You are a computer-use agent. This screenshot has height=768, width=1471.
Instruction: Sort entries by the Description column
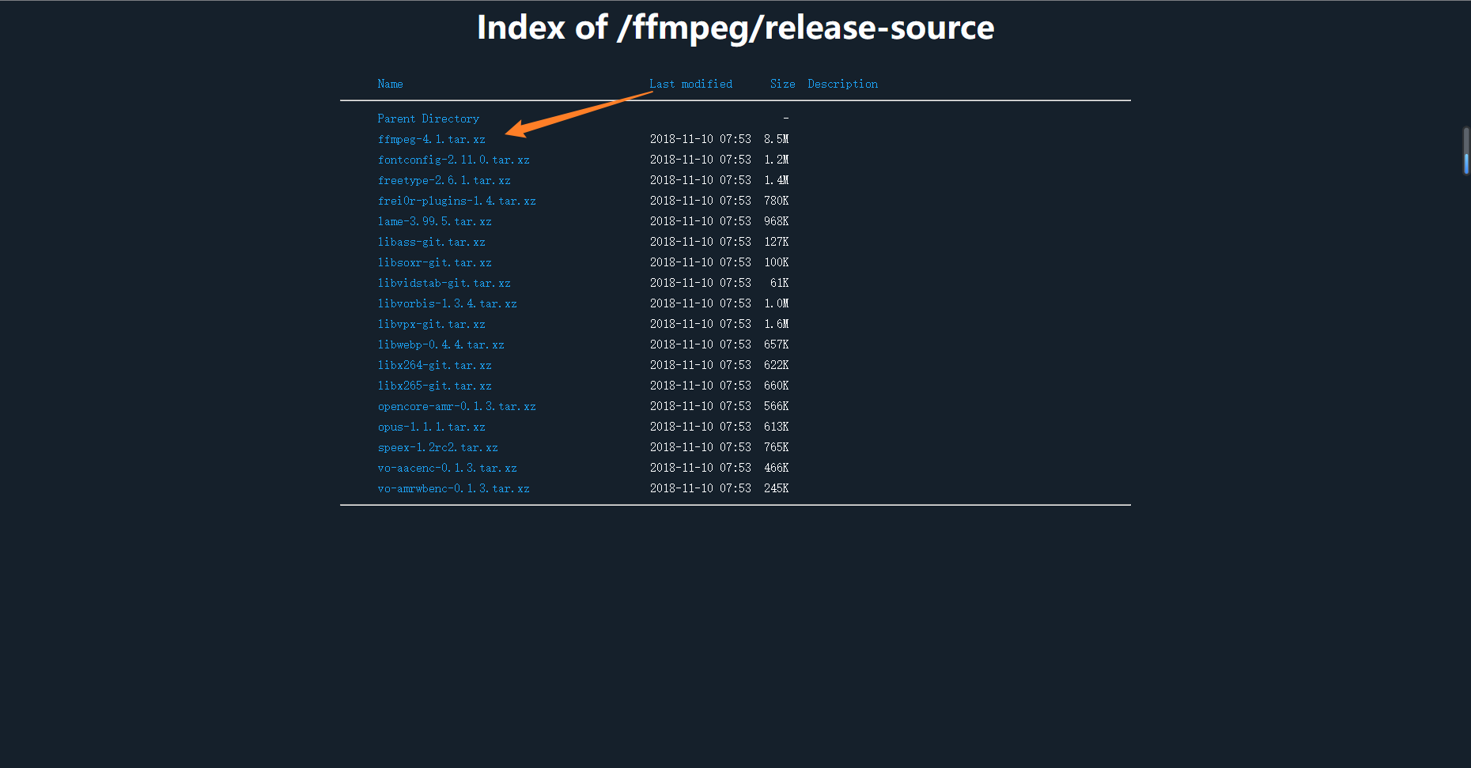point(842,84)
